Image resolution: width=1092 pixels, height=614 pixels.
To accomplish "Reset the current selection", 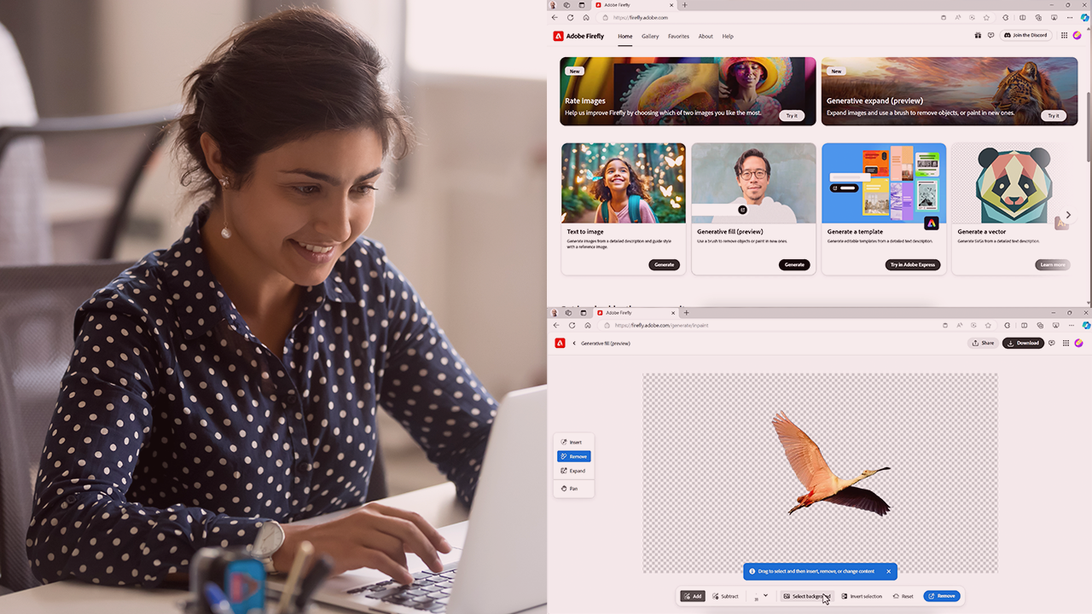I will [903, 596].
